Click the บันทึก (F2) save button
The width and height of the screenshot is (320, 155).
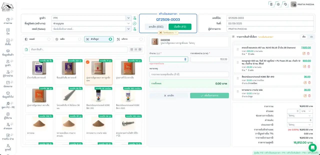coord(180,27)
